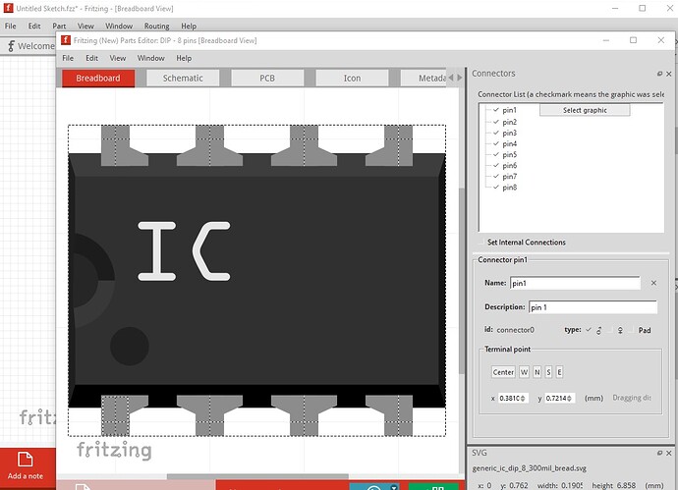678x490 pixels.
Task: Select the Pad connector type radio
Action: click(x=633, y=330)
